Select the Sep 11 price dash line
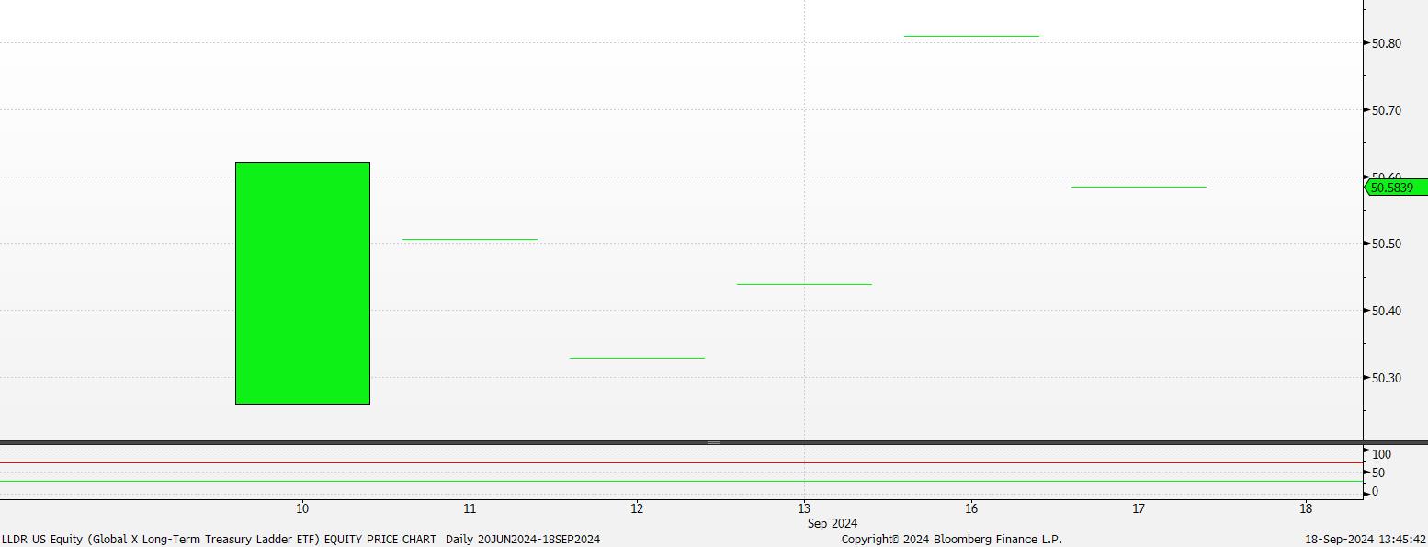Screen dimensions: 1428x547 (470, 239)
